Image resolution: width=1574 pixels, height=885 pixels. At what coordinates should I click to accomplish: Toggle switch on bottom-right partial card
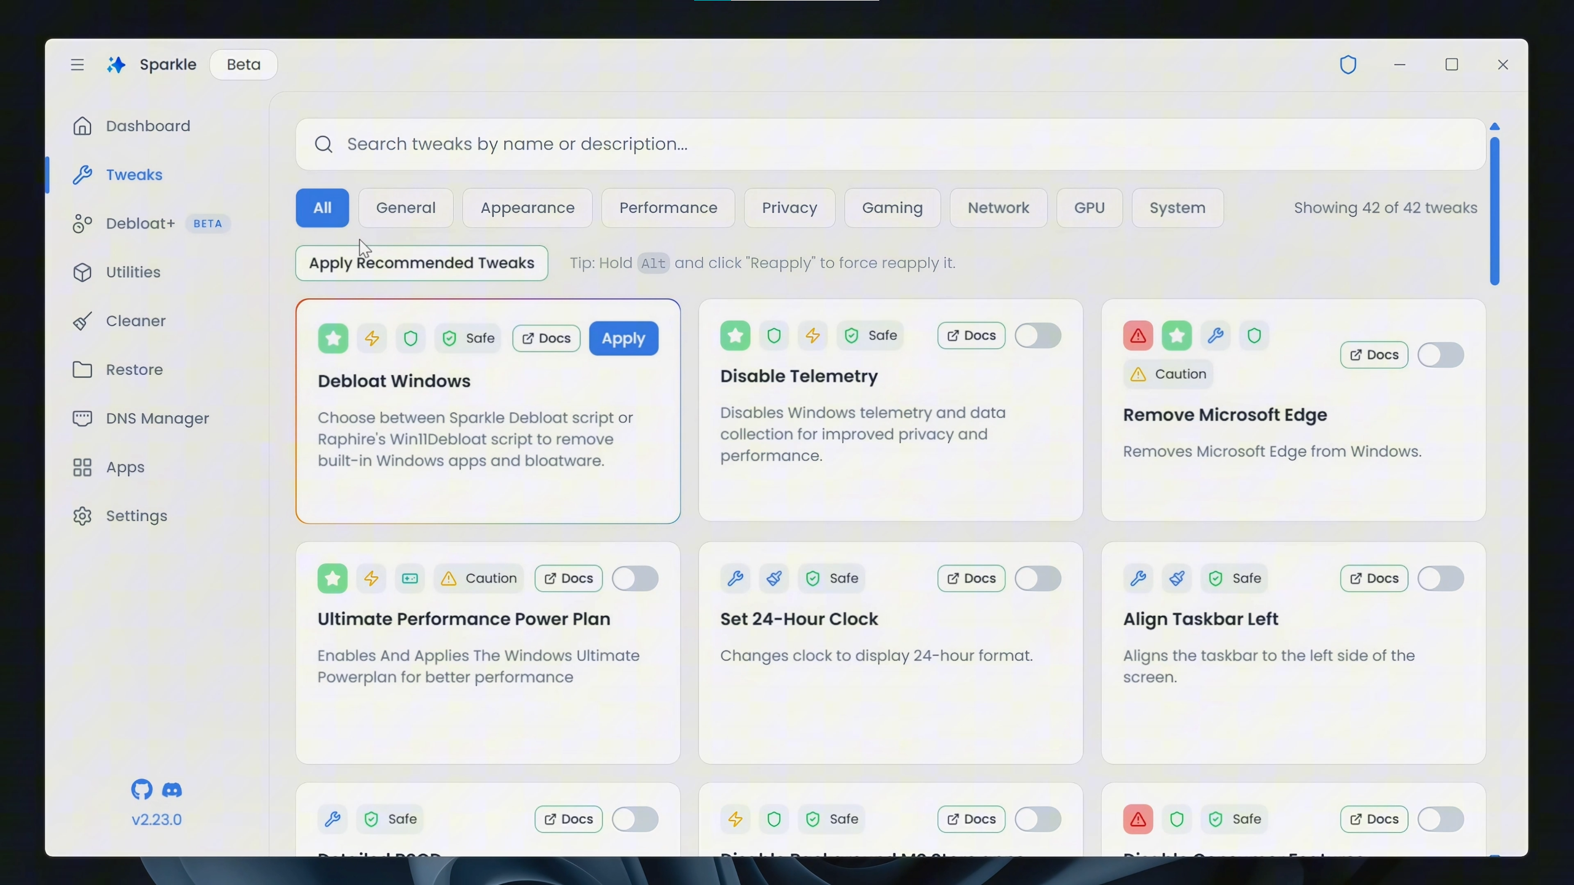[1441, 819]
